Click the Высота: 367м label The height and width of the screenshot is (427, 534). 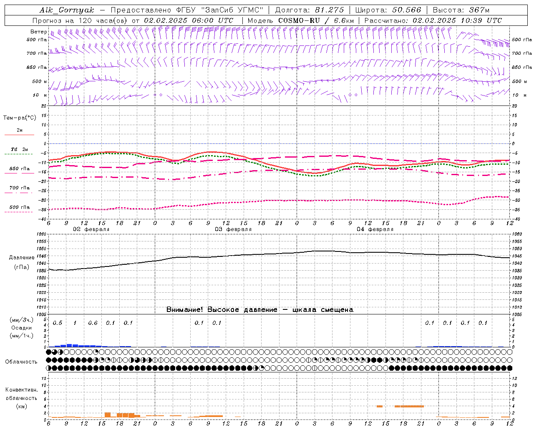pyautogui.click(x=461, y=10)
